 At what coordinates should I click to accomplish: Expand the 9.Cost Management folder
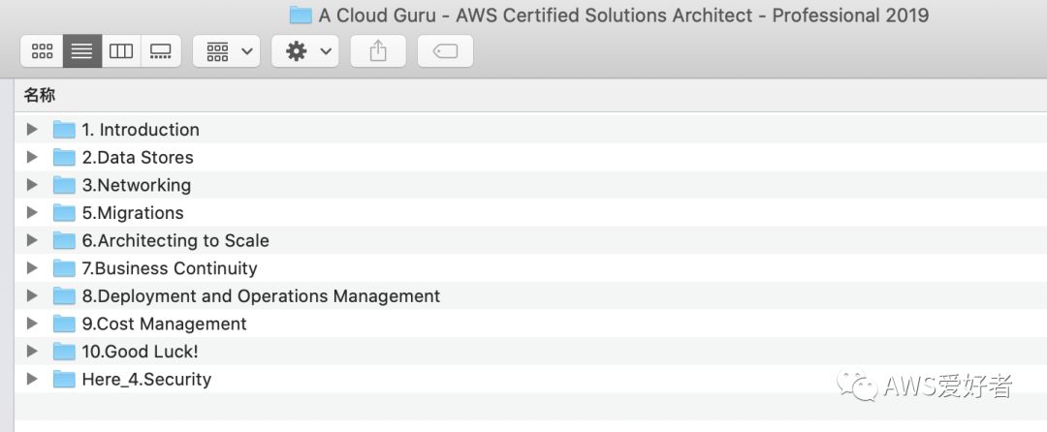[x=32, y=324]
